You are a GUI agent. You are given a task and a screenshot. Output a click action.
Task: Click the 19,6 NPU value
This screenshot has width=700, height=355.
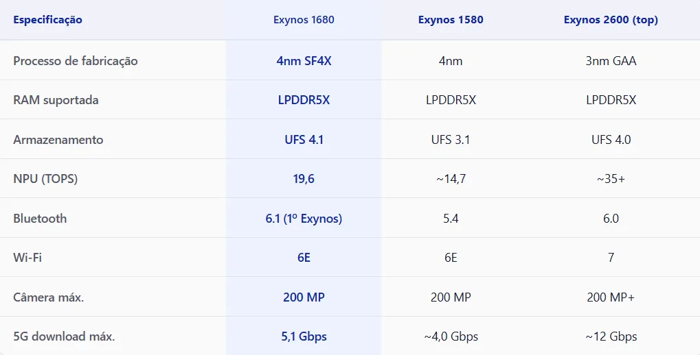tap(304, 179)
